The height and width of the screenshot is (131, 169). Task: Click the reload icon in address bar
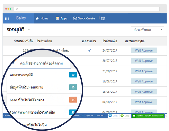tap(17, 9)
